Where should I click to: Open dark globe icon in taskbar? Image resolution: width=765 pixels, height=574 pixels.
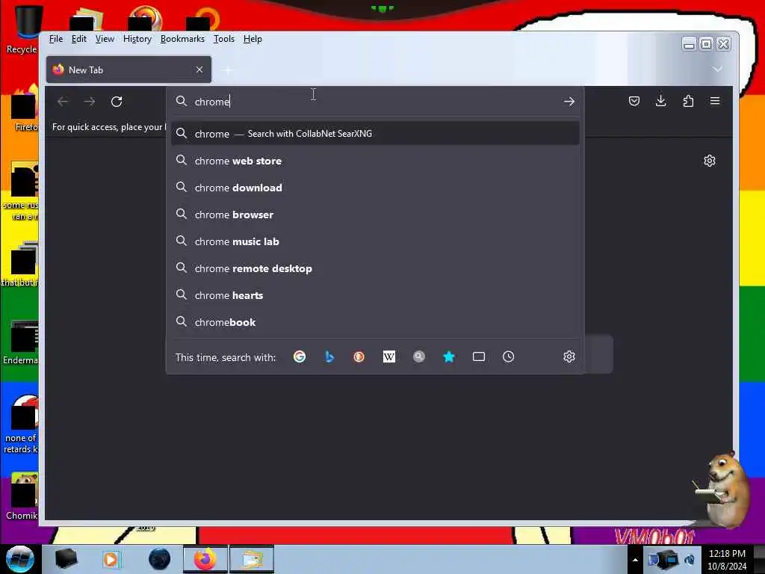click(160, 559)
